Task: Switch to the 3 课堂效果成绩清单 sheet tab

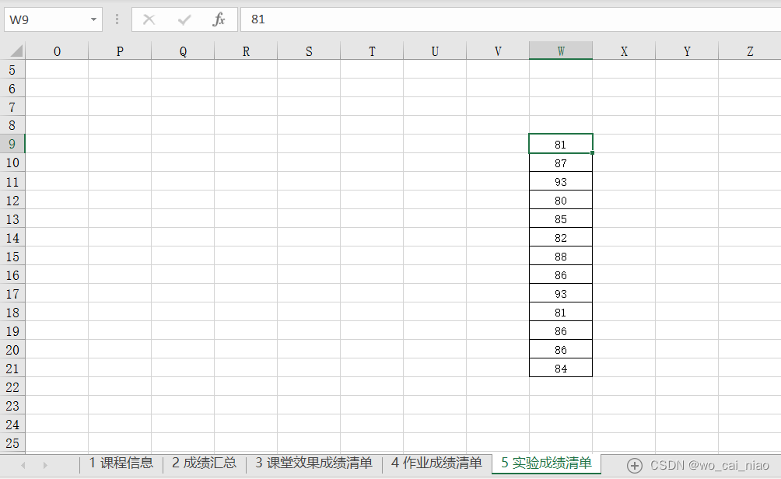Action: pos(313,463)
